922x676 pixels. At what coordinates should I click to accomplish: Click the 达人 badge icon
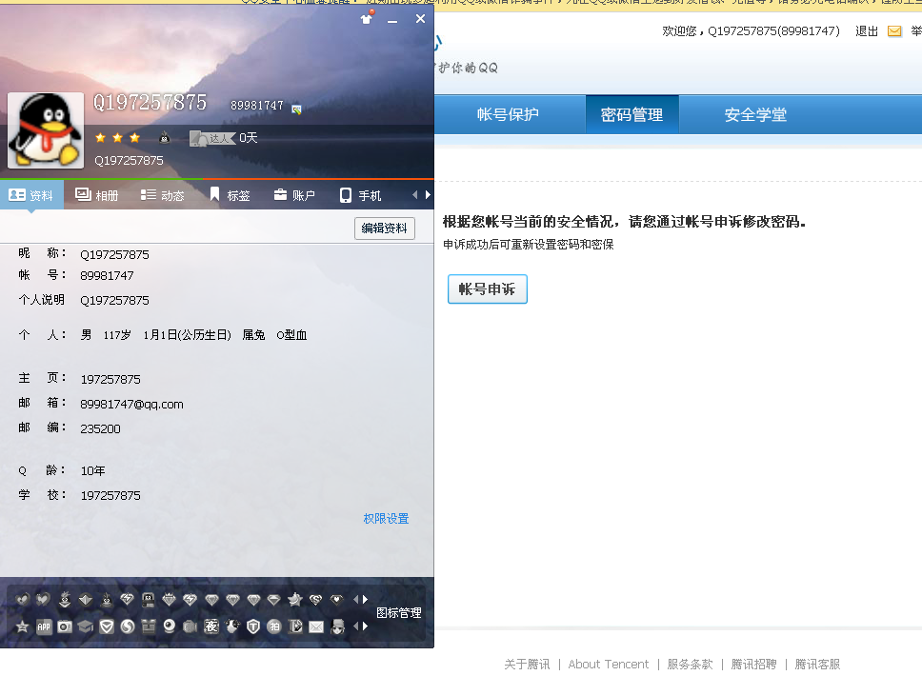pos(212,138)
